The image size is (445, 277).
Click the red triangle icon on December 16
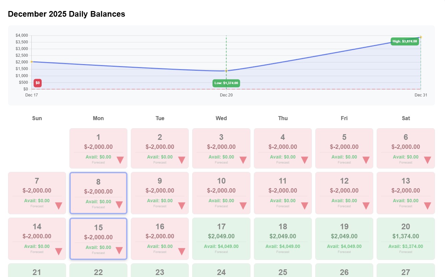click(x=181, y=251)
